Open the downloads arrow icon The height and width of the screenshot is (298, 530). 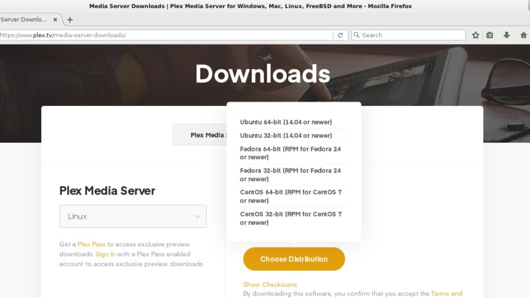506,35
